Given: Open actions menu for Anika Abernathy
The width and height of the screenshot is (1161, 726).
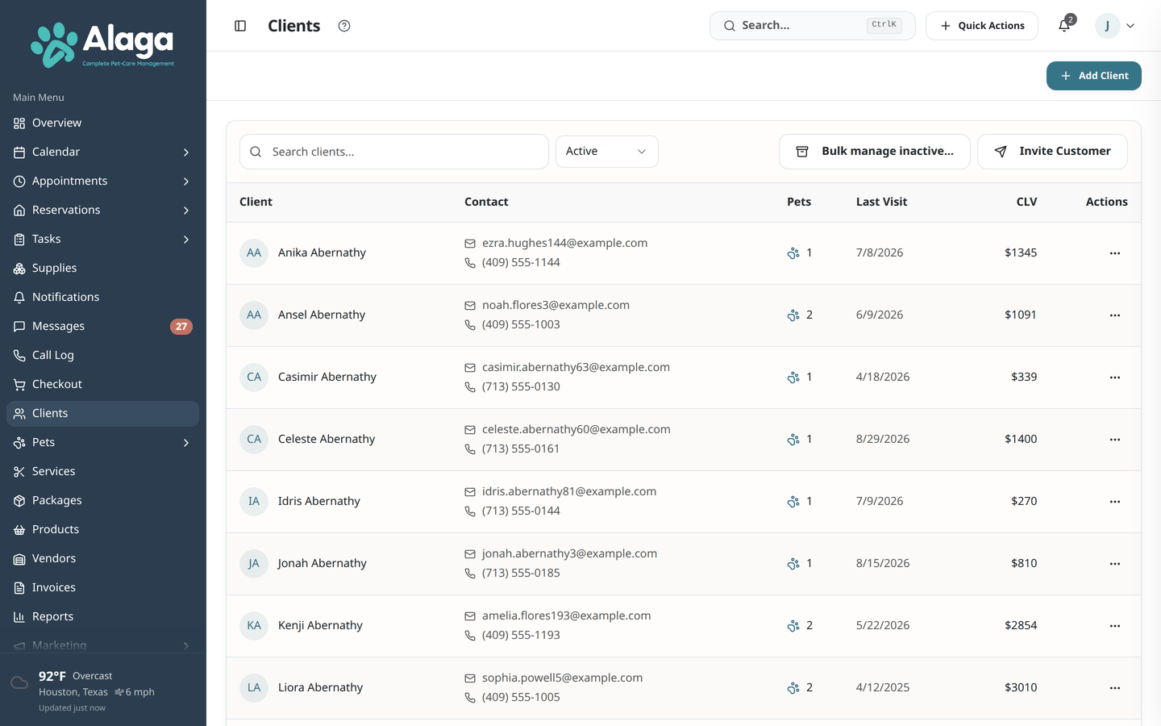Looking at the screenshot, I should click(x=1115, y=253).
